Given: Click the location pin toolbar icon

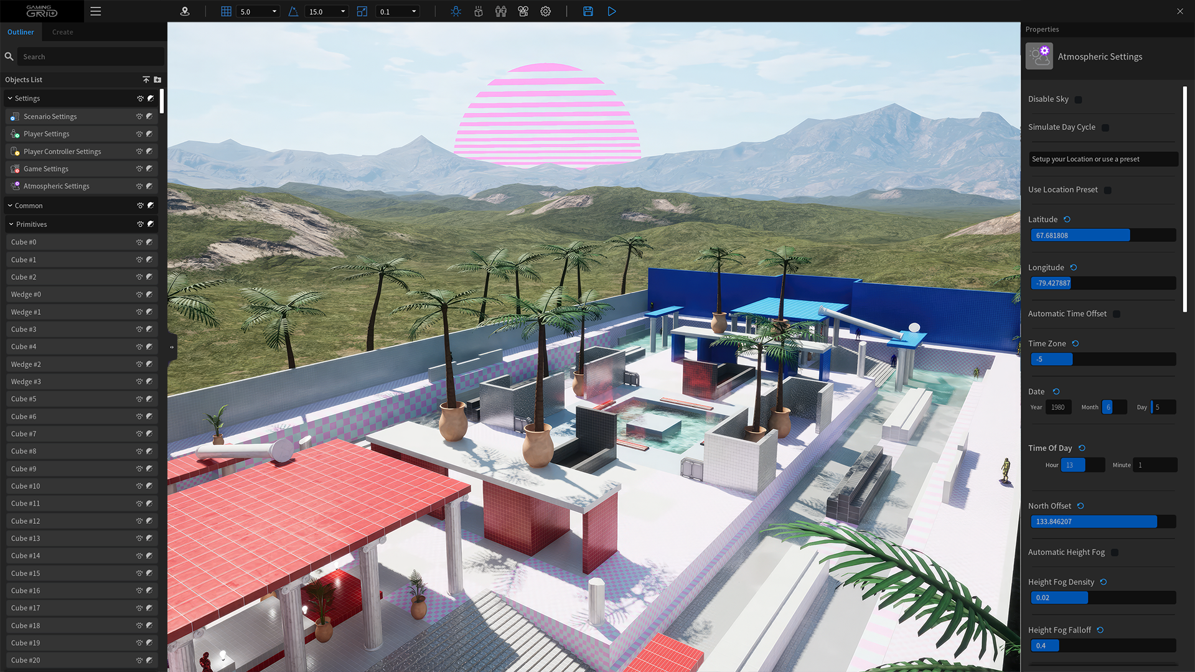Looking at the screenshot, I should 185,11.
